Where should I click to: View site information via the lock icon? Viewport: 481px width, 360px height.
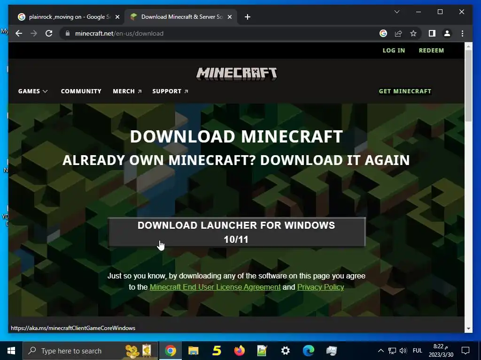tap(68, 33)
